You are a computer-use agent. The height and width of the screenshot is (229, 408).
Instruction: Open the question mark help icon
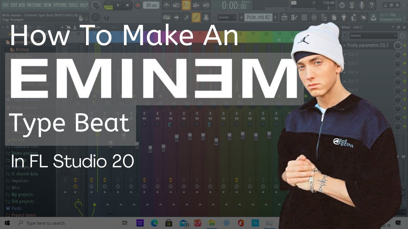(x=372, y=5)
